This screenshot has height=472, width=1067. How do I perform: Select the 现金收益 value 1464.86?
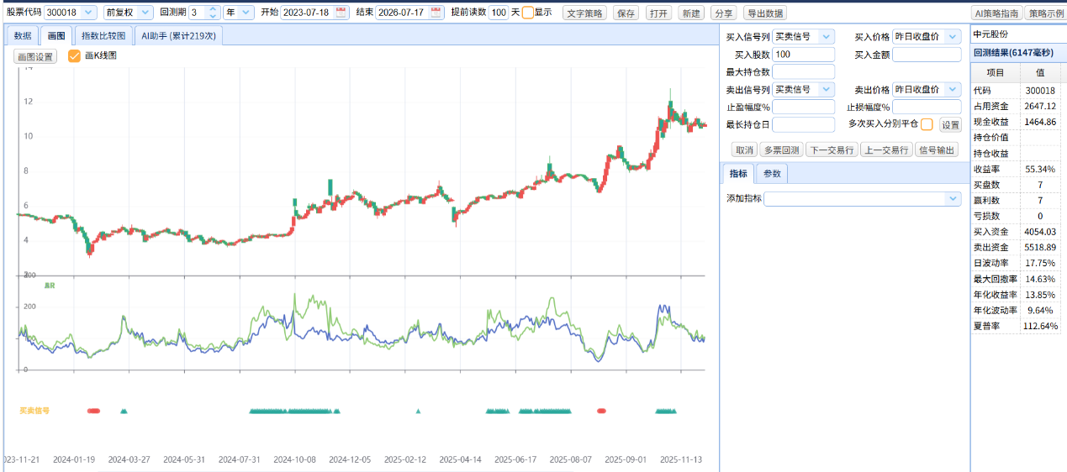click(x=1040, y=122)
